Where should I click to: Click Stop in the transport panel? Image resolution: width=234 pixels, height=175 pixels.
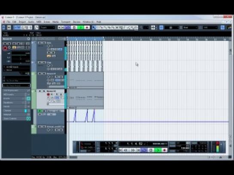[x=151, y=150]
